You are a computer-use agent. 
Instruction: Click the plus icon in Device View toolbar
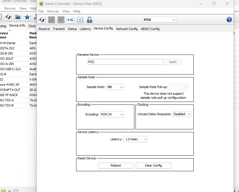tap(80, 20)
